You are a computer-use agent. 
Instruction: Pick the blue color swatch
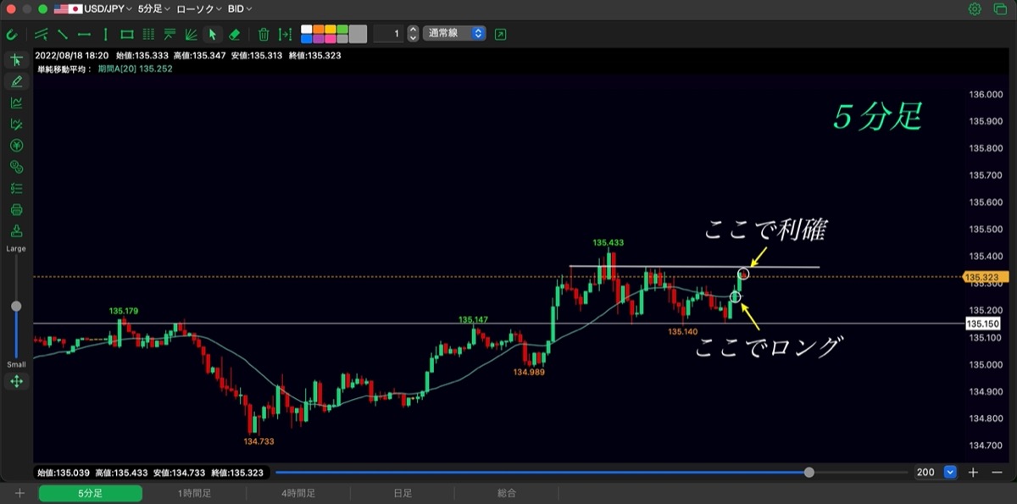click(x=307, y=39)
